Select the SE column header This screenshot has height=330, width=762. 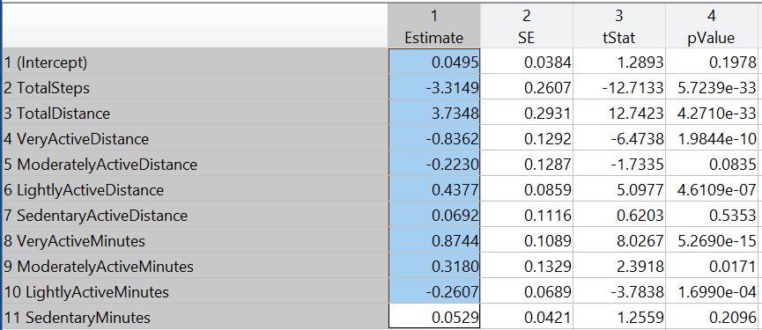coord(527,26)
